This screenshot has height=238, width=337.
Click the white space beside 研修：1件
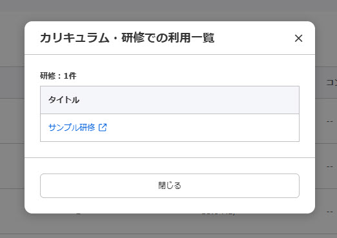[x=187, y=75]
